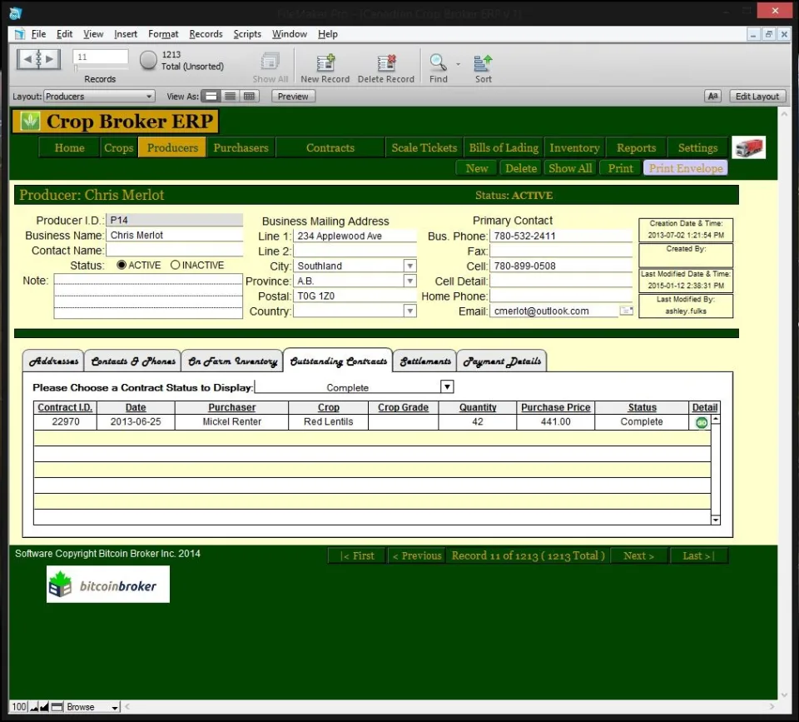
Task: Click the Delete button under navigation bar
Action: point(521,168)
